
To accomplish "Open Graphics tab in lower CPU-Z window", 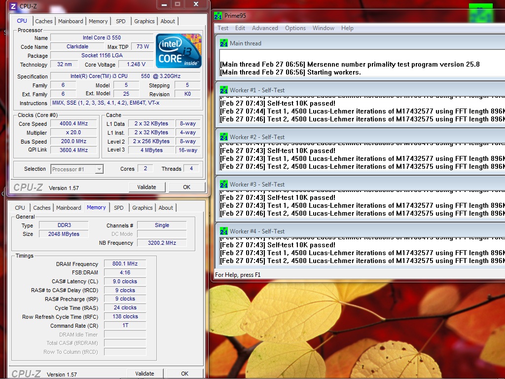I will pos(143,208).
